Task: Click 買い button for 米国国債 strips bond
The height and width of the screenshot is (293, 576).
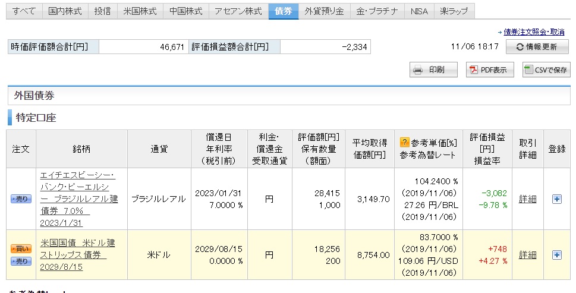Action: click(x=21, y=248)
